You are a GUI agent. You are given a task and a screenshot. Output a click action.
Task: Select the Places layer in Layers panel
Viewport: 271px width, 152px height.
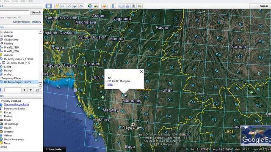click(x=8, y=112)
